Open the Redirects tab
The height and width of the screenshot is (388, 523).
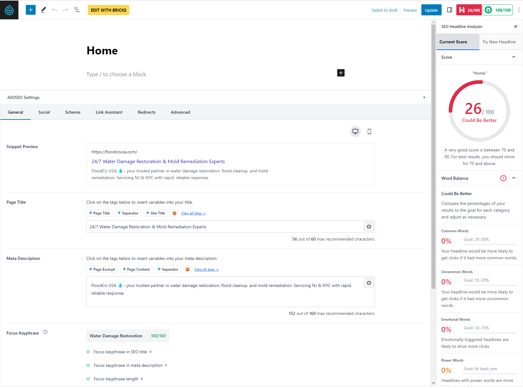[x=146, y=112]
